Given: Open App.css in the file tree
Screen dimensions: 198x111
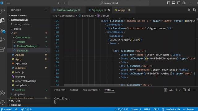Looking at the screenshot, I should coord(19,55).
